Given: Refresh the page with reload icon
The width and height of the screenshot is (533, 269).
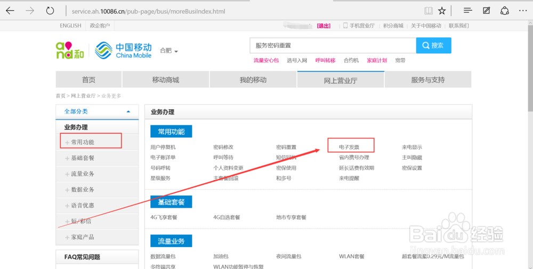Looking at the screenshot, I should coord(50,11).
